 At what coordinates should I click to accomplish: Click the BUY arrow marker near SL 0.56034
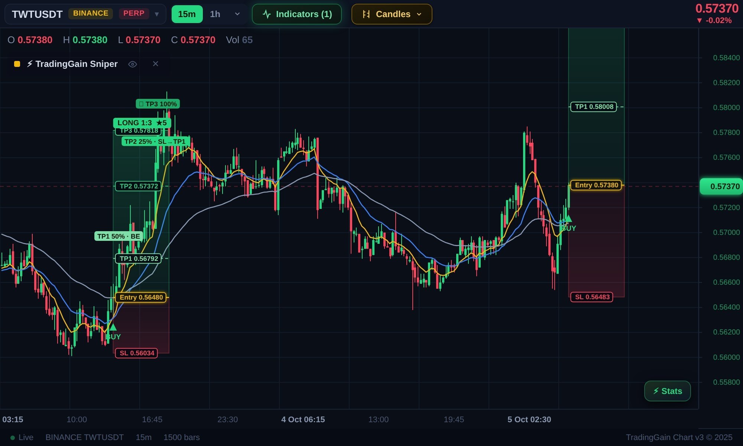(113, 327)
